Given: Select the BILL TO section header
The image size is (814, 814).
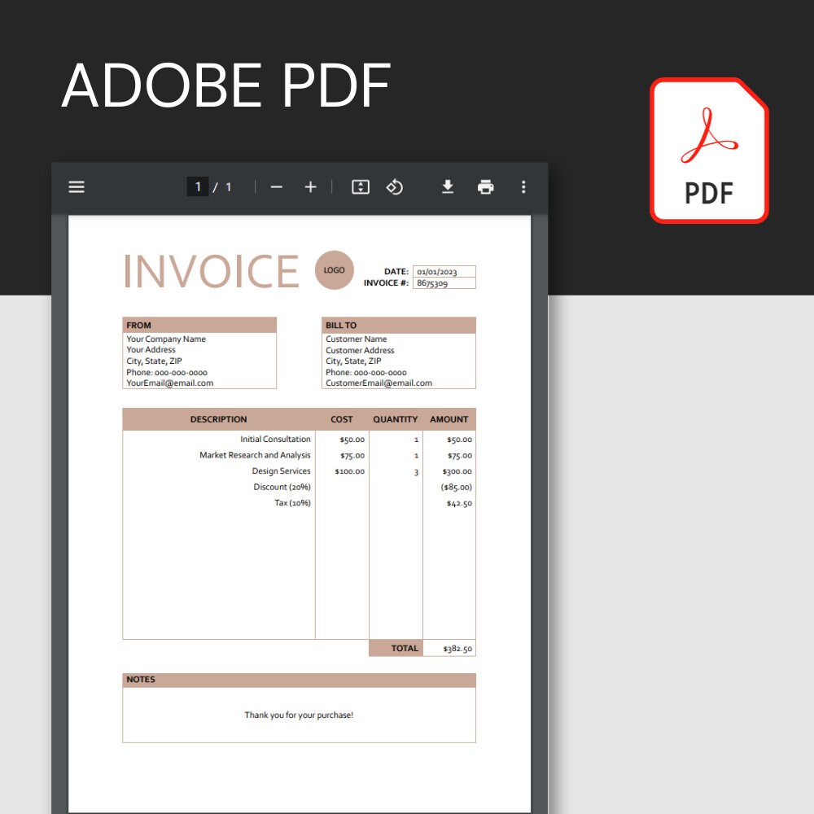Looking at the screenshot, I should coord(336,325).
